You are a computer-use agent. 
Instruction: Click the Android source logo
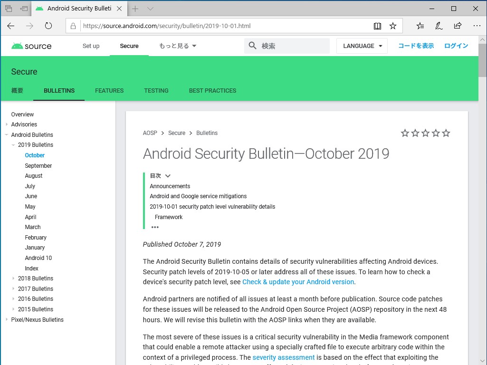pyautogui.click(x=31, y=46)
